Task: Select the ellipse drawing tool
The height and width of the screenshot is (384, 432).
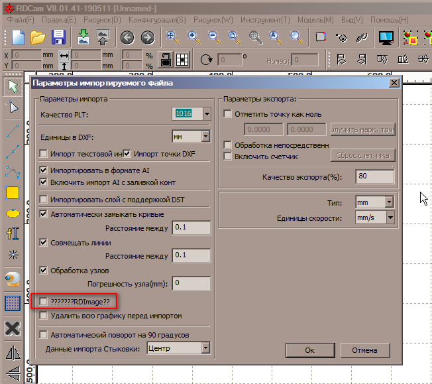Action: tap(12, 214)
